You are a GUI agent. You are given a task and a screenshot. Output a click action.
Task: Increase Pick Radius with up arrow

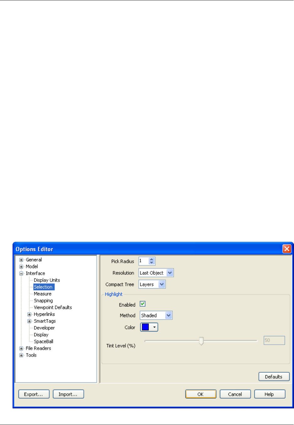click(x=152, y=259)
